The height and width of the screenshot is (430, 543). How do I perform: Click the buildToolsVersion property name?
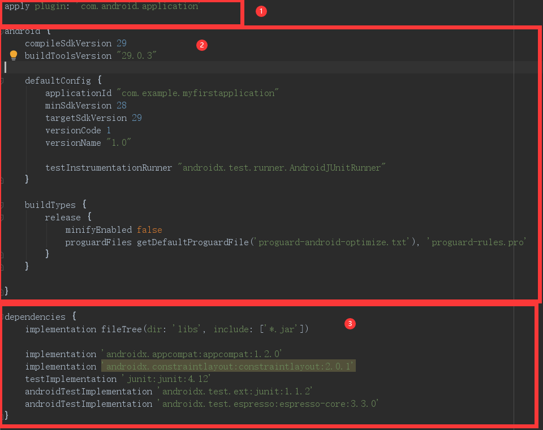(x=68, y=56)
